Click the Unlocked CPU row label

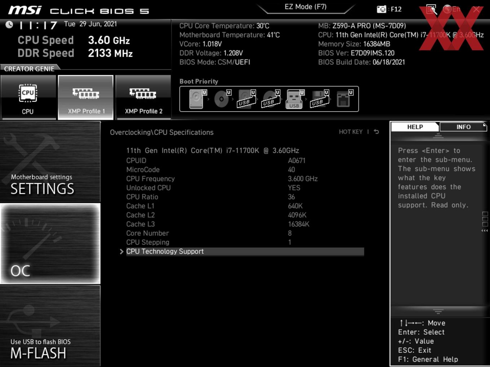(x=148, y=188)
